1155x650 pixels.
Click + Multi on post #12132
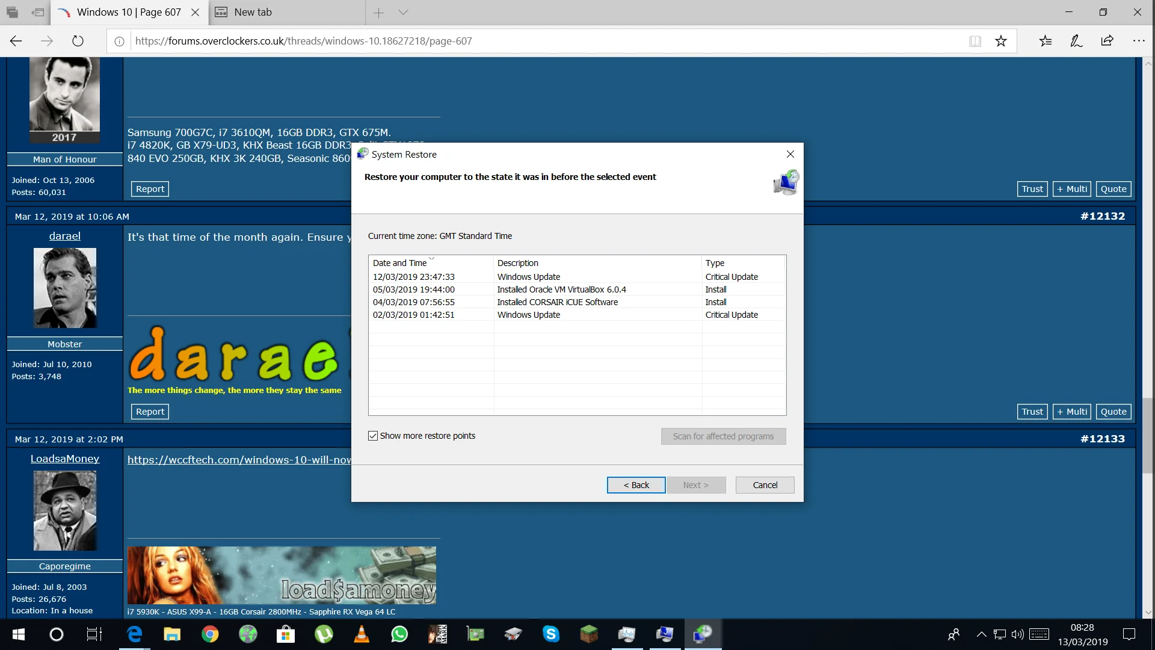1072,412
